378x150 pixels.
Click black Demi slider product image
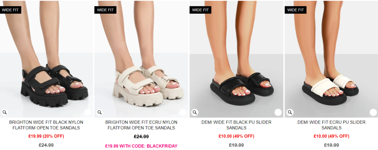coord(236,59)
